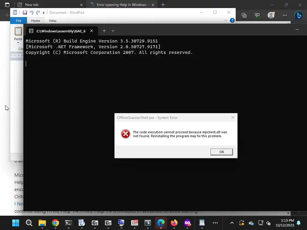
Task: Click Edge page scrollbar down arrow
Action: tap(288, 213)
